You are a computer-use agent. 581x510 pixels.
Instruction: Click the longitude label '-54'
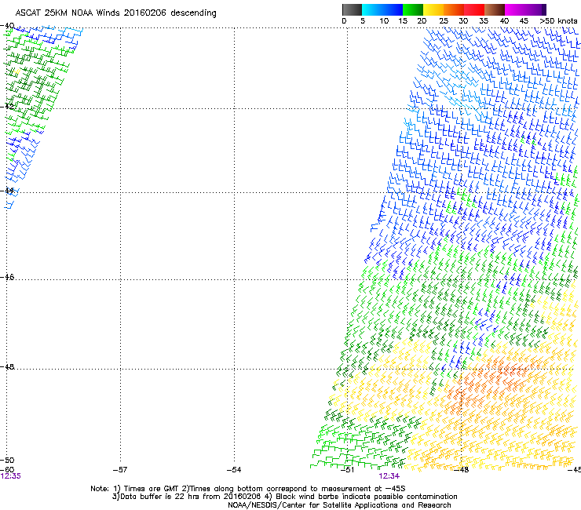(234, 470)
